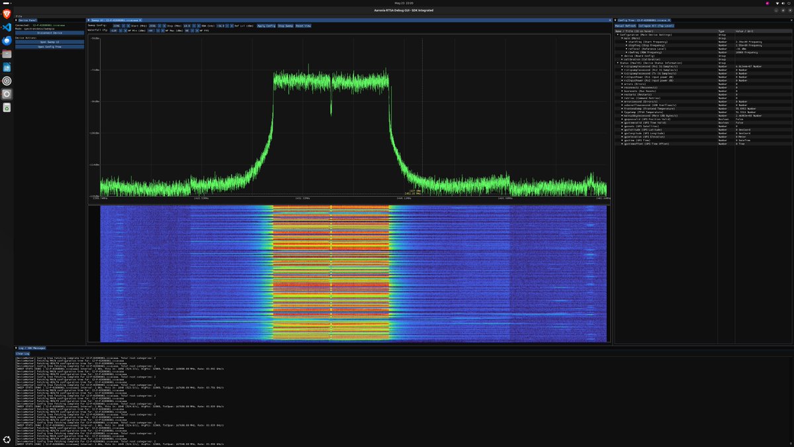Expand the device (Board Config) node
Screen dimensions: 794x447
pyautogui.click(x=622, y=56)
